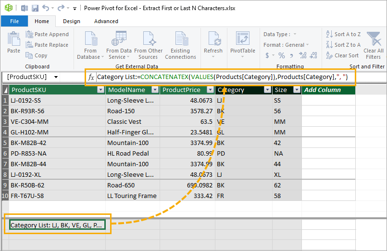Open ModelName column filter dropdown
The image size is (387, 251).
tap(155, 90)
